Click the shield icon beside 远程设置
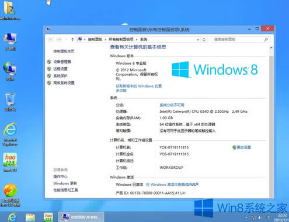Image resolution: width=289 pixels, height=222 pixels. (49, 69)
